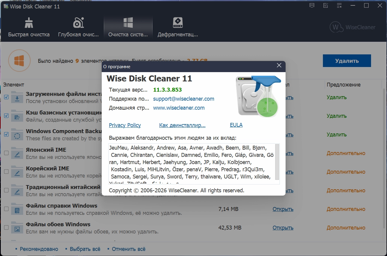Click the 7,14 MB size value
This screenshot has width=387, height=256.
point(228,209)
